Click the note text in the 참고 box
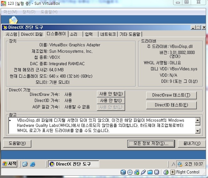208x178 pixels. (x=100, y=125)
